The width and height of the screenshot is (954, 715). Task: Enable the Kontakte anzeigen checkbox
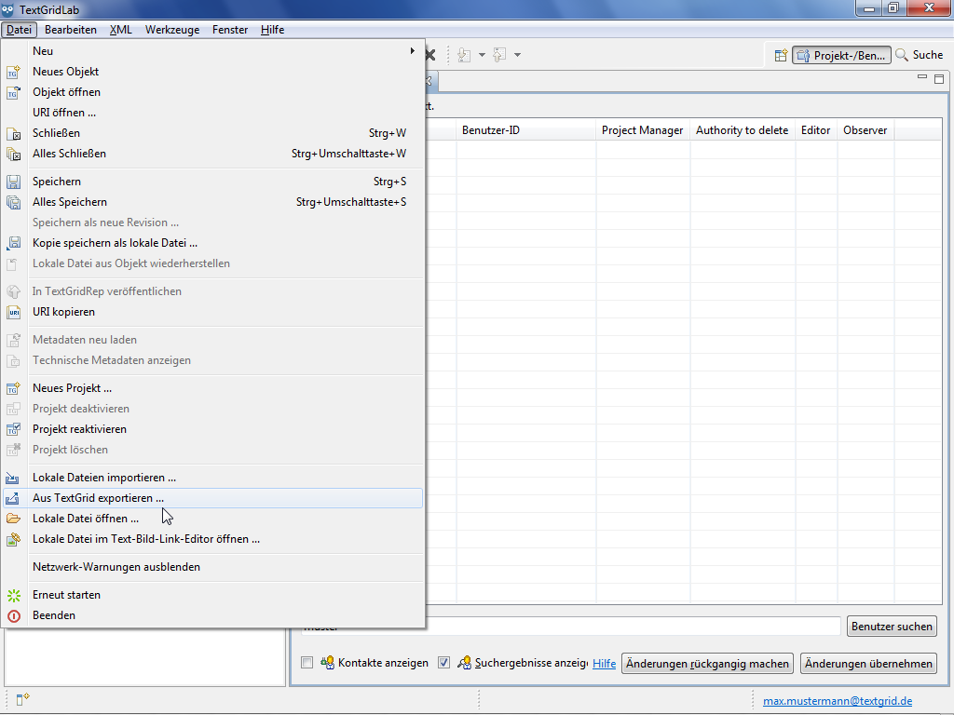[307, 663]
